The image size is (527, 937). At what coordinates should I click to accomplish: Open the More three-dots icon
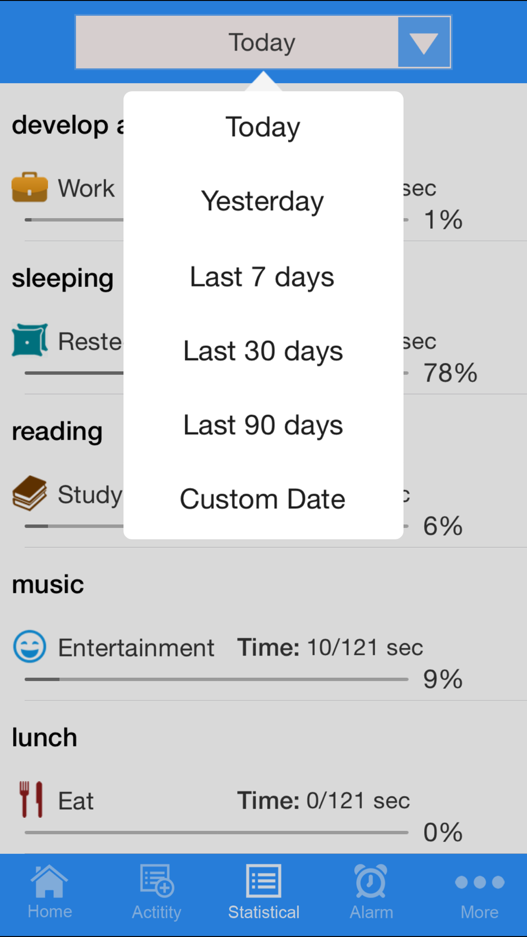480,882
